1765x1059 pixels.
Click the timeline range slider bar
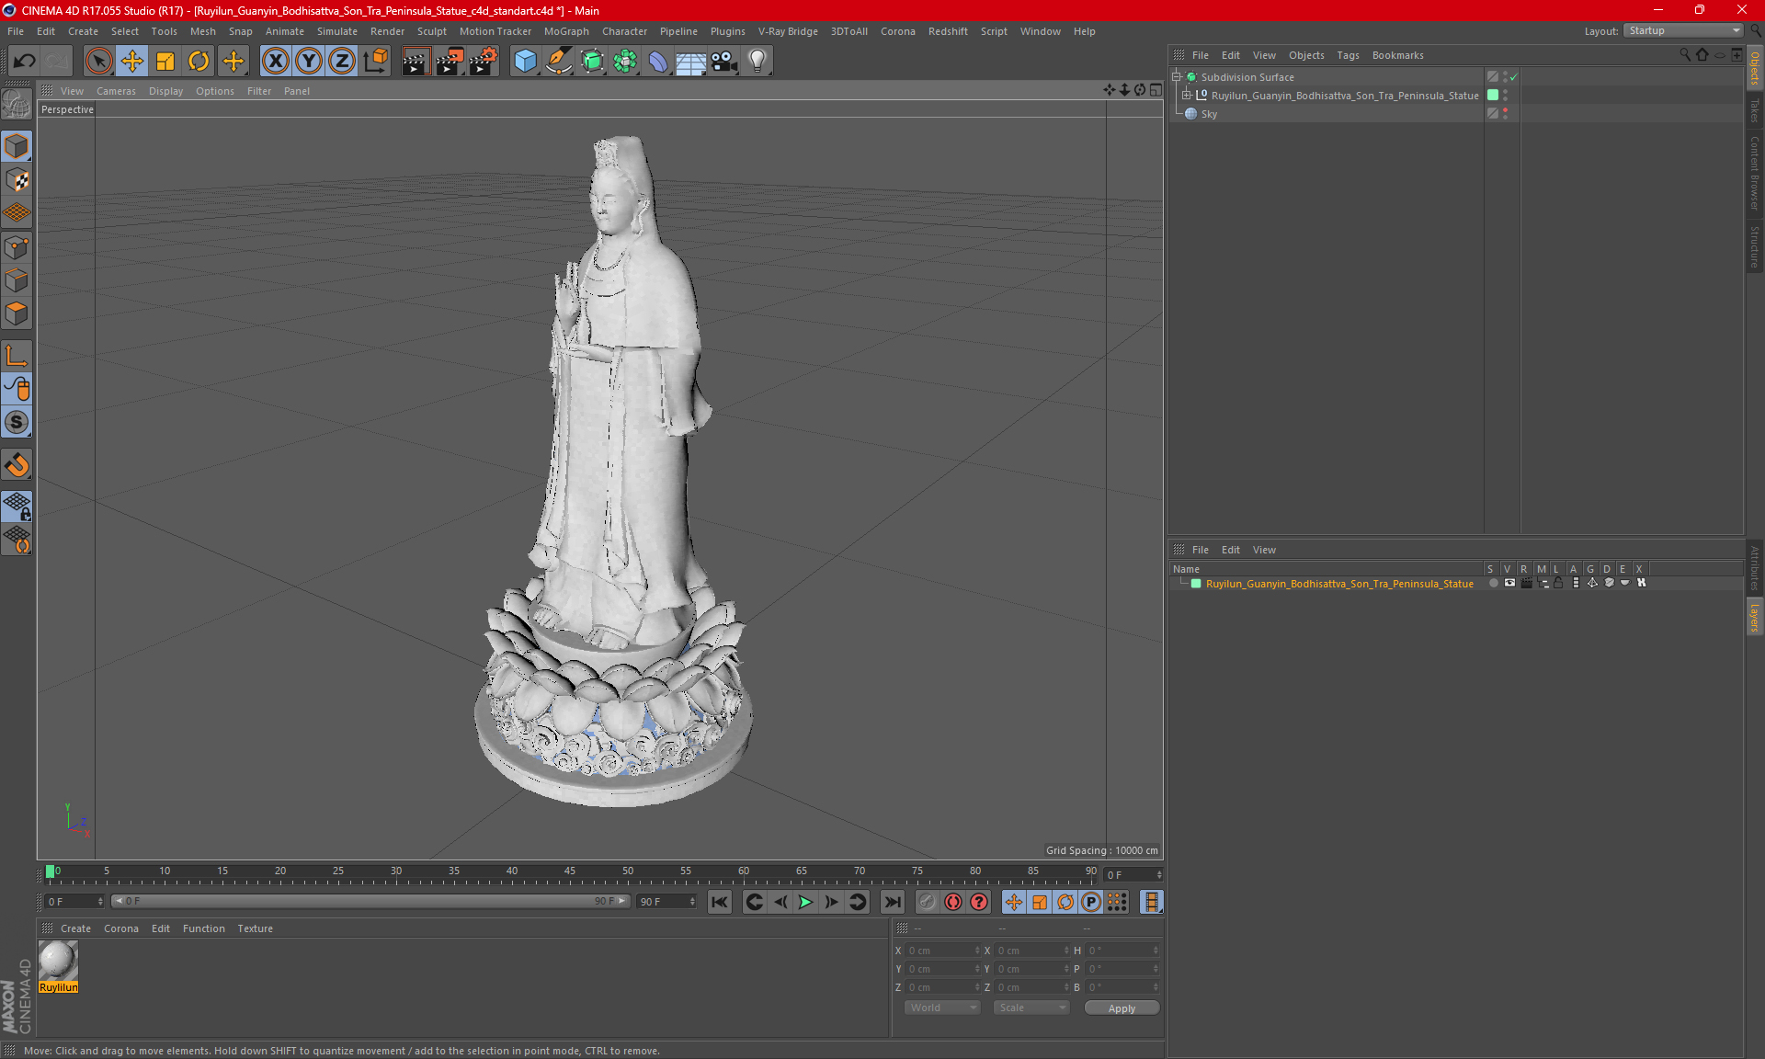370,902
